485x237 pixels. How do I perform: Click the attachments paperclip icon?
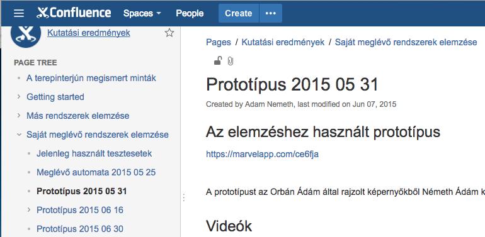click(x=231, y=61)
